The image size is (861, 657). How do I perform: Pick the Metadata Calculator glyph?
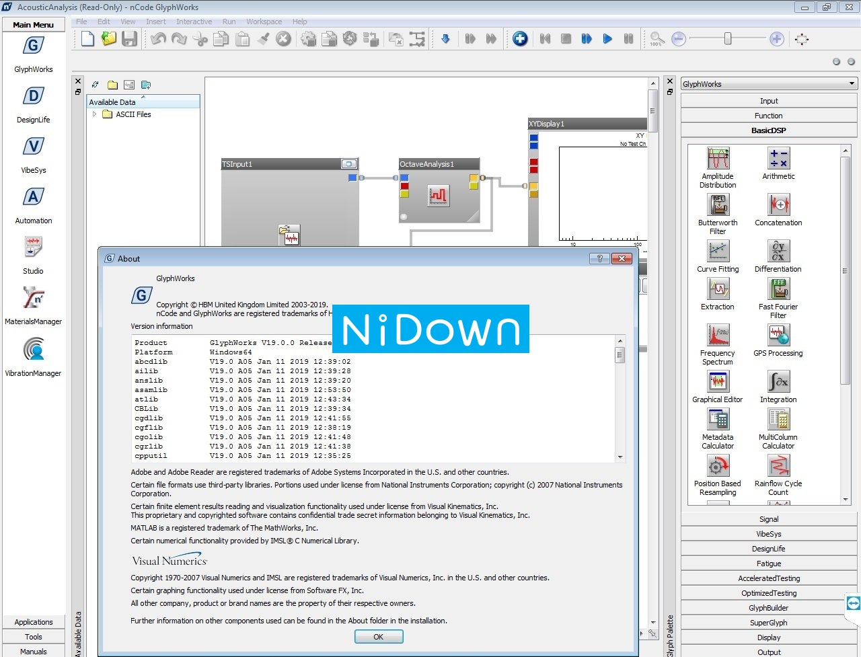tap(717, 428)
